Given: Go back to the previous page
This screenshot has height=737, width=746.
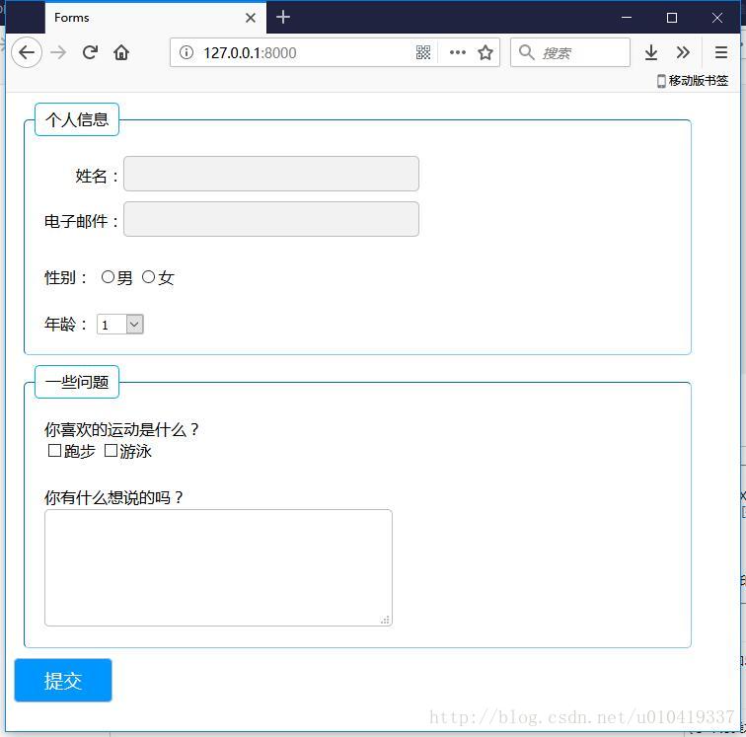Looking at the screenshot, I should pos(27,52).
